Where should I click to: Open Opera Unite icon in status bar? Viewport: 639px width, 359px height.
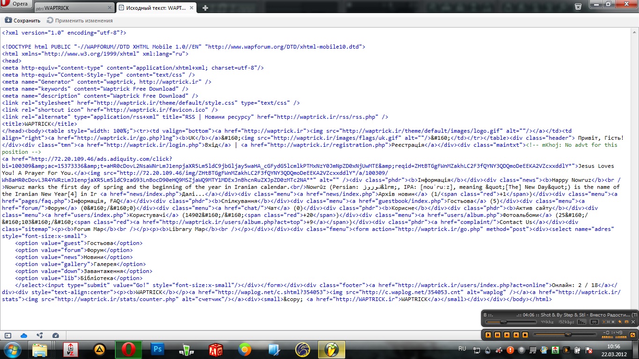pos(40,335)
